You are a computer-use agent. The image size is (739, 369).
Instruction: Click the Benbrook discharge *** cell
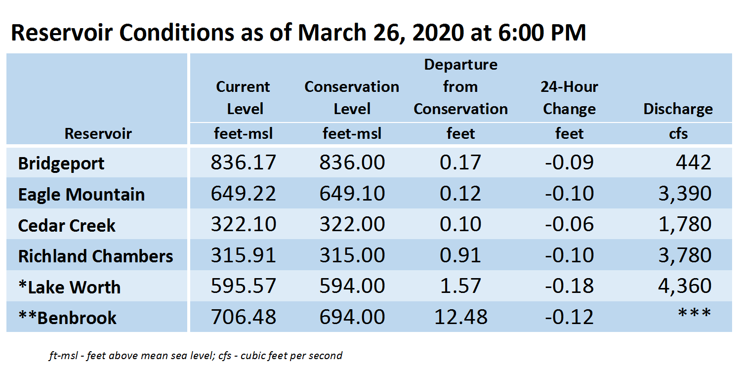coord(695,314)
